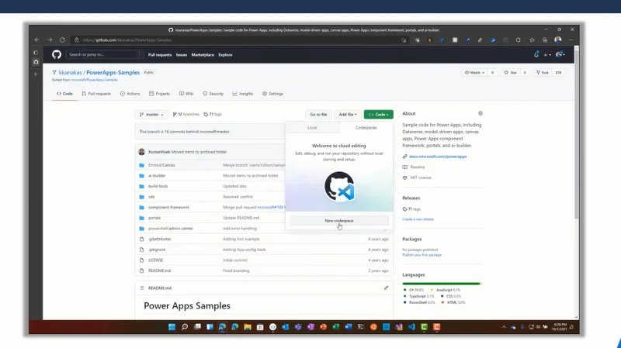Switch to the Projects tab
Viewport: 621px width, 348px height.
[159, 94]
